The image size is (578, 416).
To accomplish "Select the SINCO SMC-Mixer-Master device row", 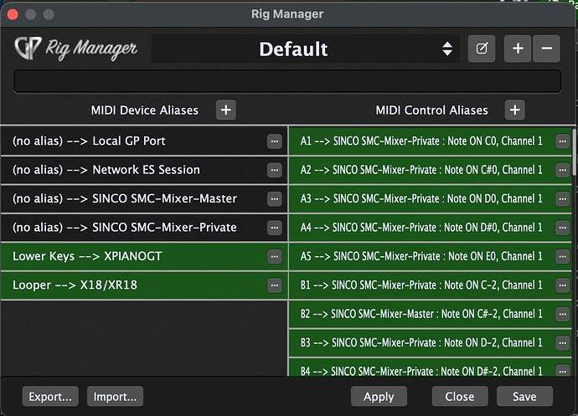I will pos(144,198).
